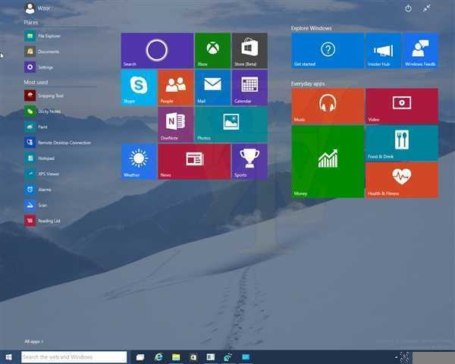This screenshot has height=364, width=455.
Task: Open Scan app from list
Action: pos(36,206)
